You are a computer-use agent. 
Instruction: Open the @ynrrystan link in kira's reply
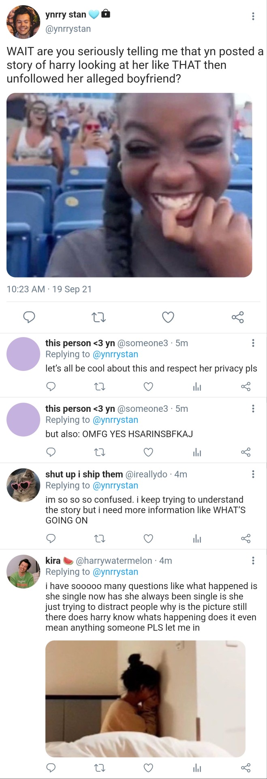pos(115,572)
